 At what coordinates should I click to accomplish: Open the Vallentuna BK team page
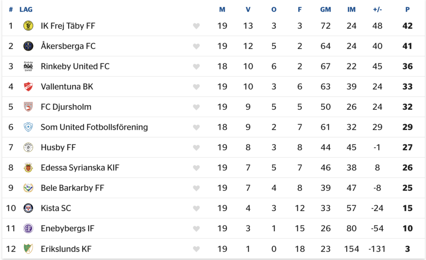pyautogui.click(x=67, y=87)
